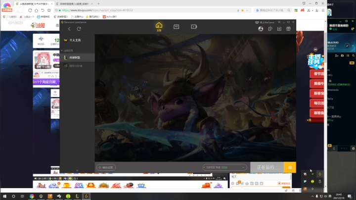Open the WeGame user avatar profile
This screenshot has width=356, height=200.
261,29
